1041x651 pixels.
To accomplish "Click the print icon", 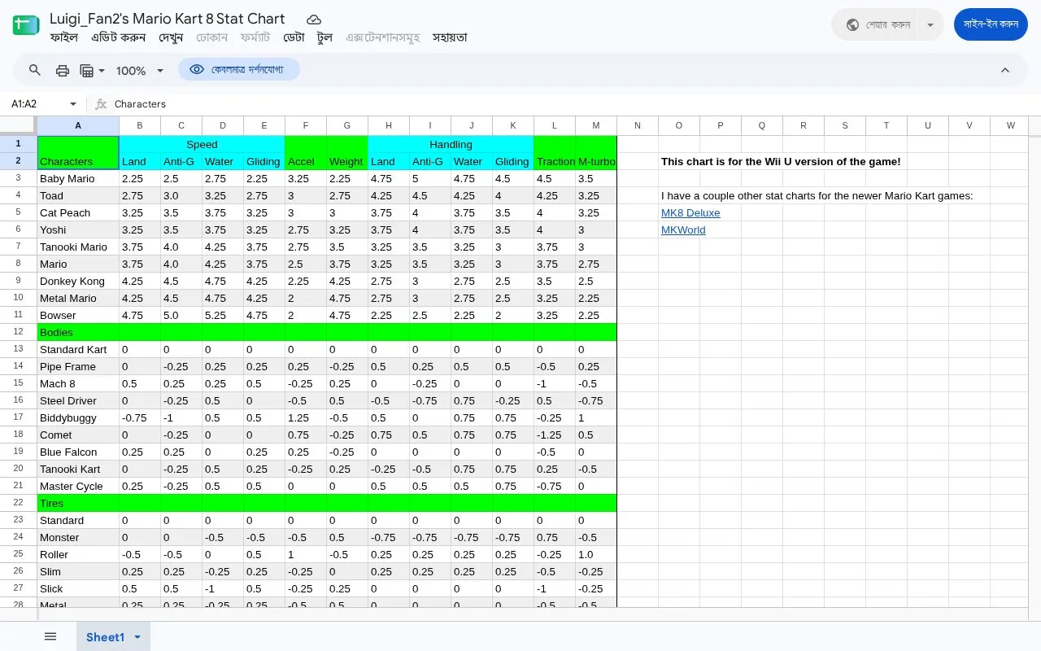I will [x=63, y=71].
